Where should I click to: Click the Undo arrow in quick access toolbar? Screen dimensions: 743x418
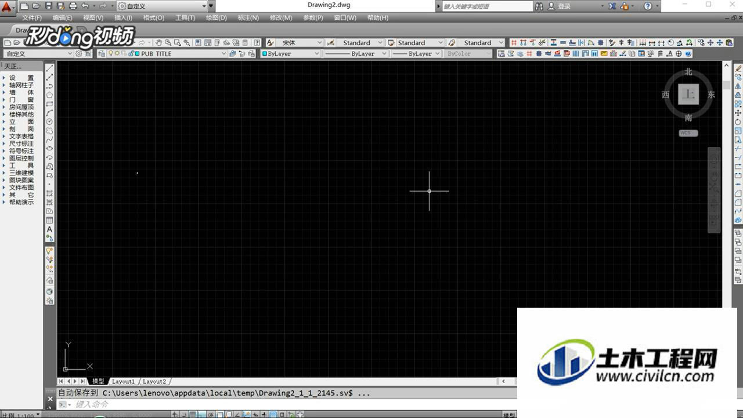(85, 6)
